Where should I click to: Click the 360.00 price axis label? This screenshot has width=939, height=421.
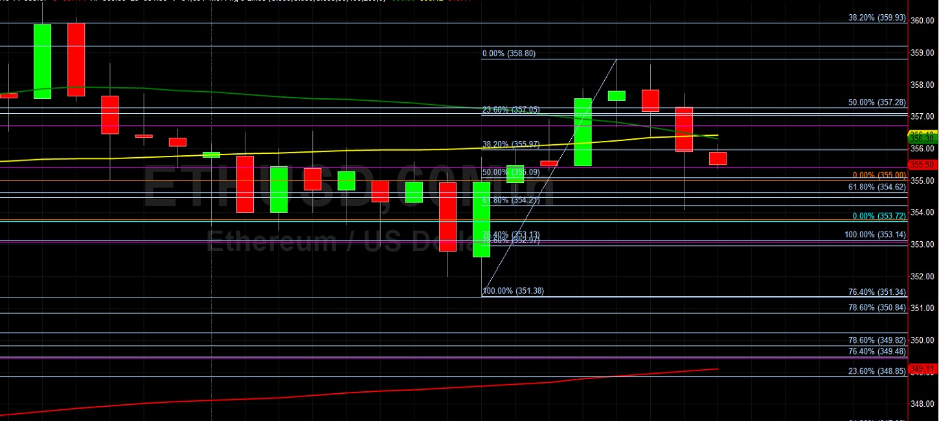tap(922, 21)
